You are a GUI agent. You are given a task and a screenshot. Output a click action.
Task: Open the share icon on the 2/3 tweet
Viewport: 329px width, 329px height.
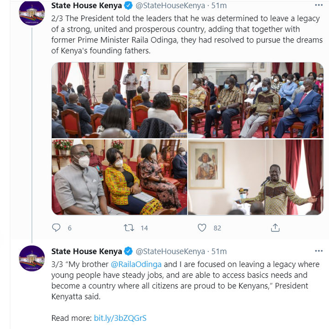(x=275, y=228)
